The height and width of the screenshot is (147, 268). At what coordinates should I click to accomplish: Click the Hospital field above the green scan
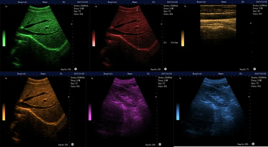click(x=23, y=2)
